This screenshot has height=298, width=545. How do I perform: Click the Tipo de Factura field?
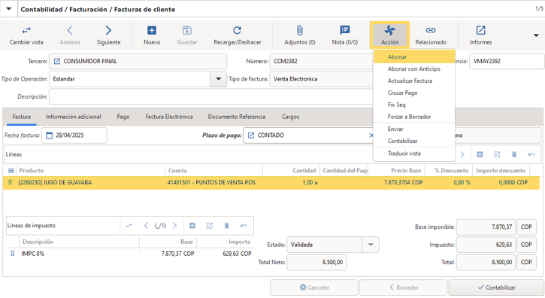point(322,79)
